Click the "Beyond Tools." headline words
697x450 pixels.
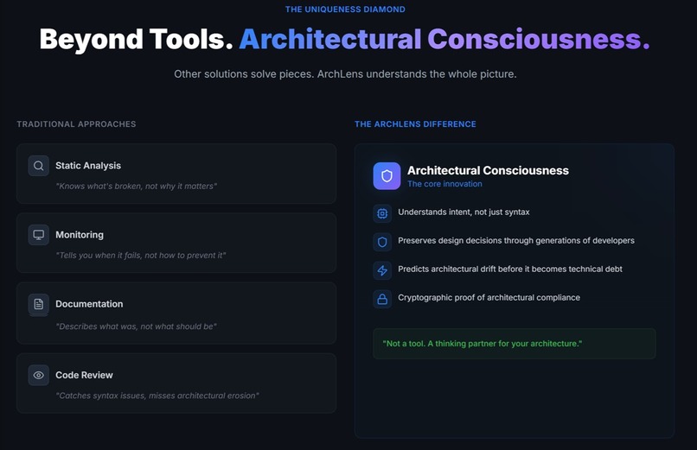136,39
